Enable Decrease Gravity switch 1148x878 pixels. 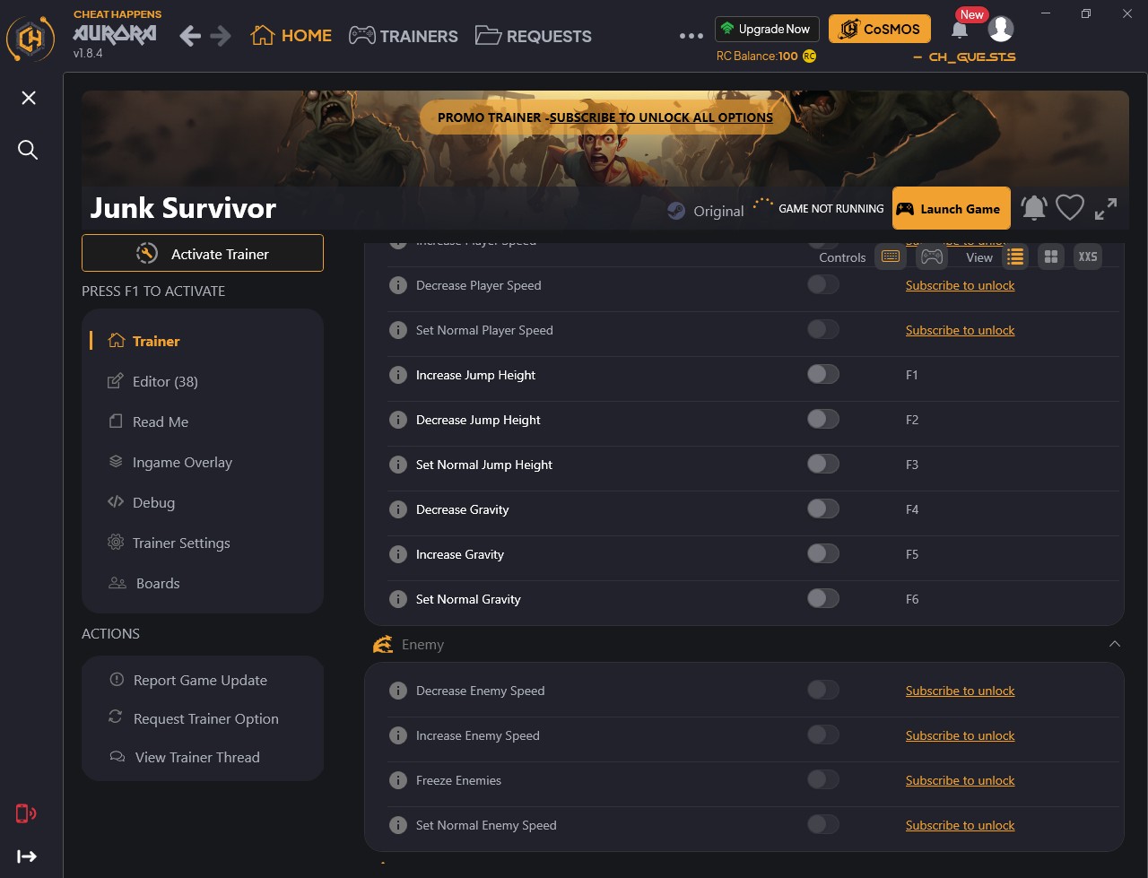823,509
